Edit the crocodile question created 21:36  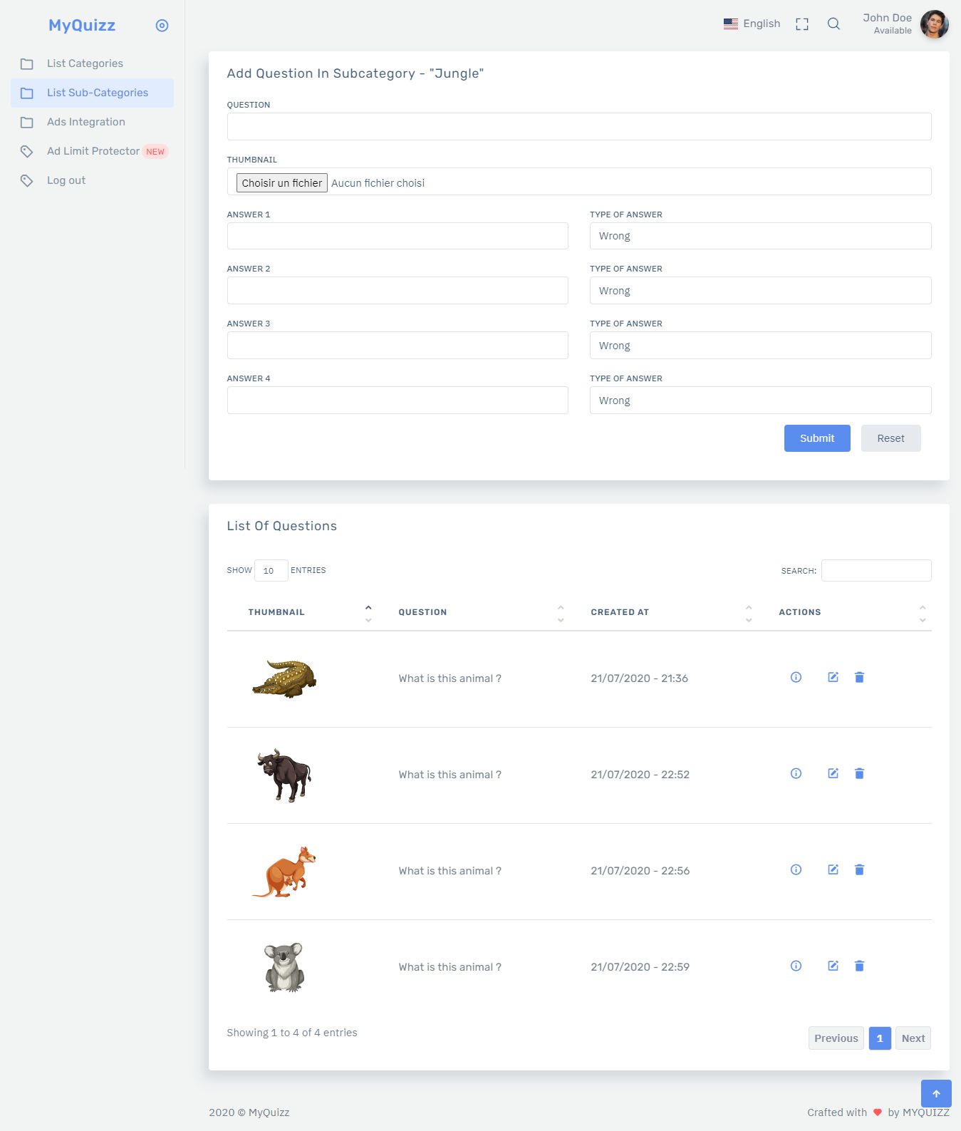[833, 678]
